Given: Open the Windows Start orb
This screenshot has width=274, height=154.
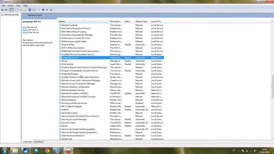Looking at the screenshot, I should click(x=4, y=151).
